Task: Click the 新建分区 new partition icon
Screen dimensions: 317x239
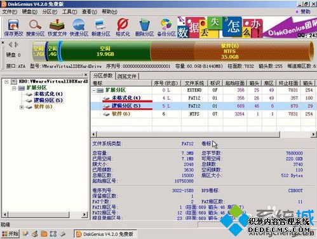Action: click(x=101, y=27)
